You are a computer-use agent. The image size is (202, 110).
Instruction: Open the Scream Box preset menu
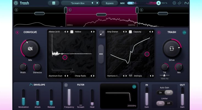click(x=78, y=3)
